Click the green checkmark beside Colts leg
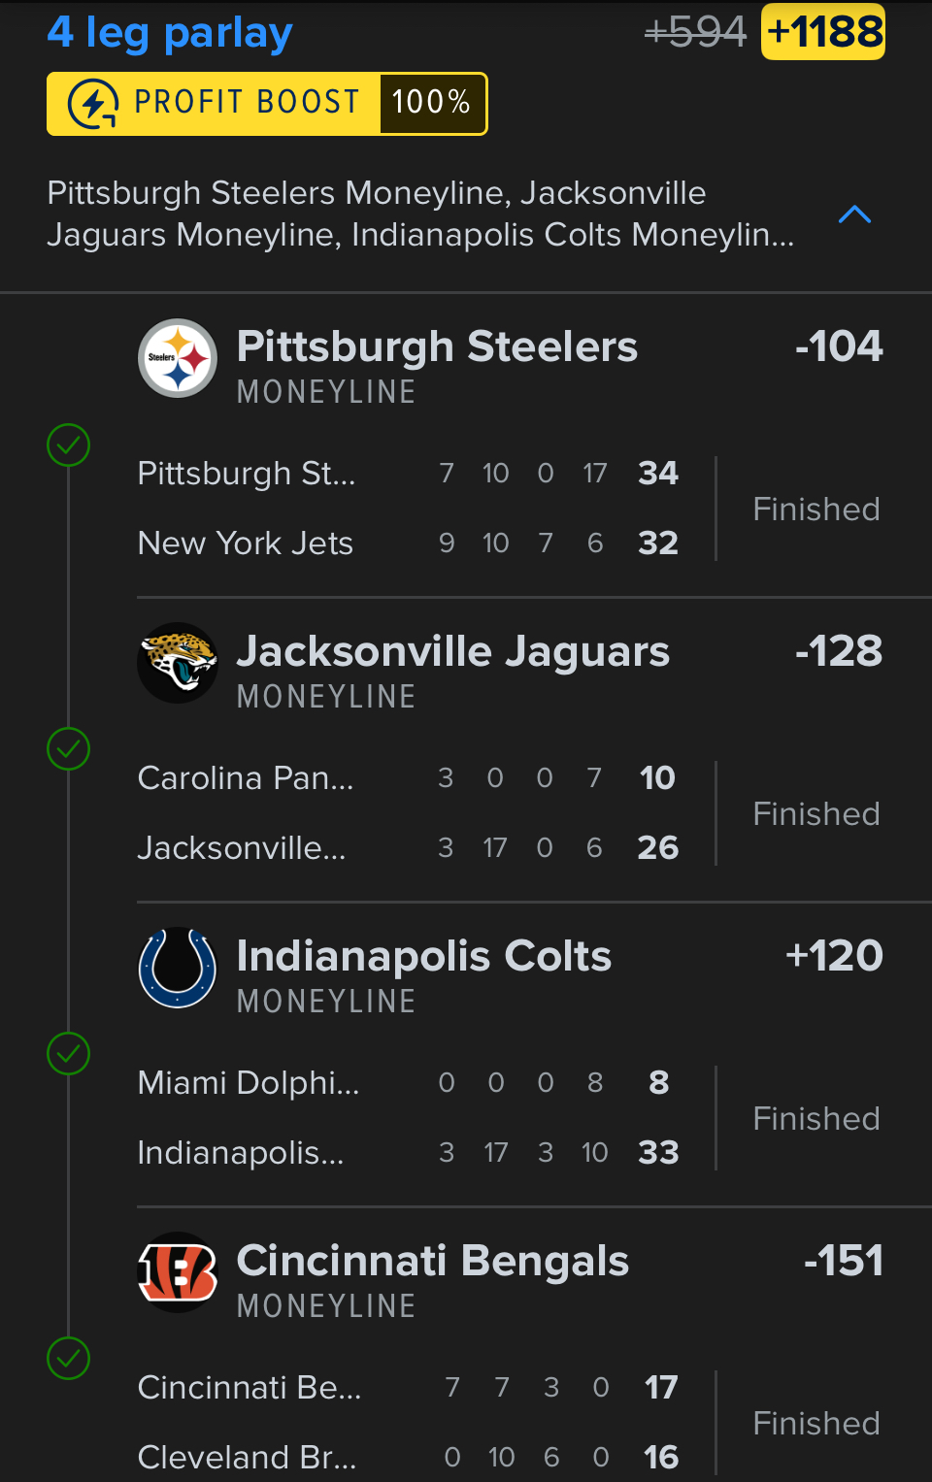The width and height of the screenshot is (932, 1482). point(69,1054)
